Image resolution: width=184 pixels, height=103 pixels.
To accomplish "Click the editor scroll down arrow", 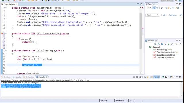I will point(141,73).
